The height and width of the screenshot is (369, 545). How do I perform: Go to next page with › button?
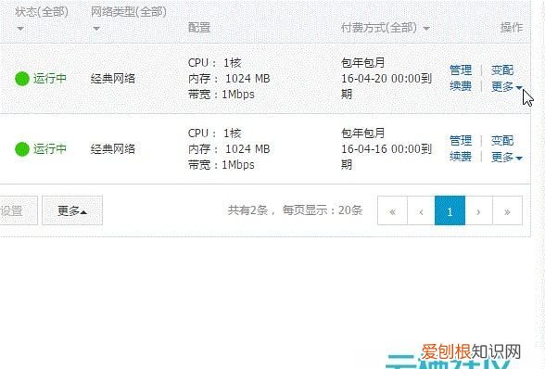(x=478, y=210)
